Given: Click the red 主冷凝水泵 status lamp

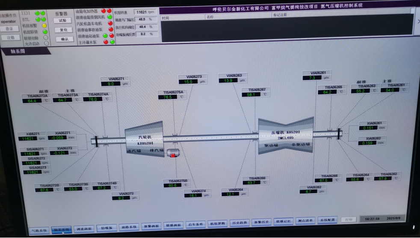Looking at the screenshot, I should coord(106,42).
